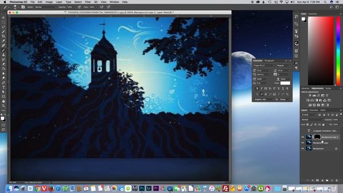Open the layer blend mode Normal dropdown
The width and height of the screenshot is (343, 193).
click(x=312, y=120)
